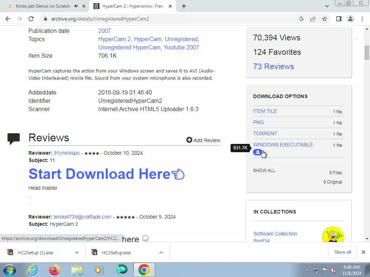Open the 2007 publication date link
This screenshot has height=277, width=370.
pos(104,31)
